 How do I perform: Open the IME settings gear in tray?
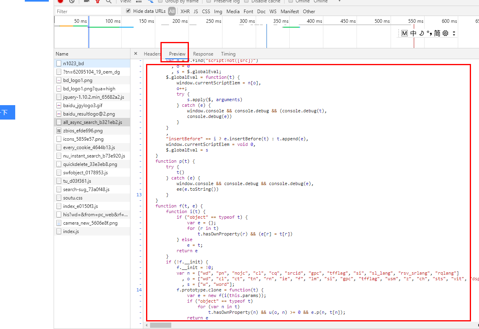(445, 33)
